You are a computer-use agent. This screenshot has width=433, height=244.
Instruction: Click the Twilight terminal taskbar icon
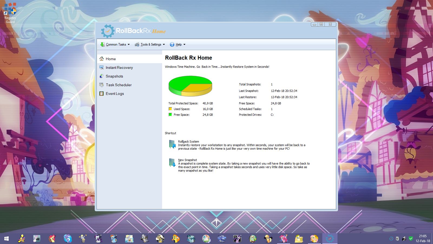coord(237,239)
